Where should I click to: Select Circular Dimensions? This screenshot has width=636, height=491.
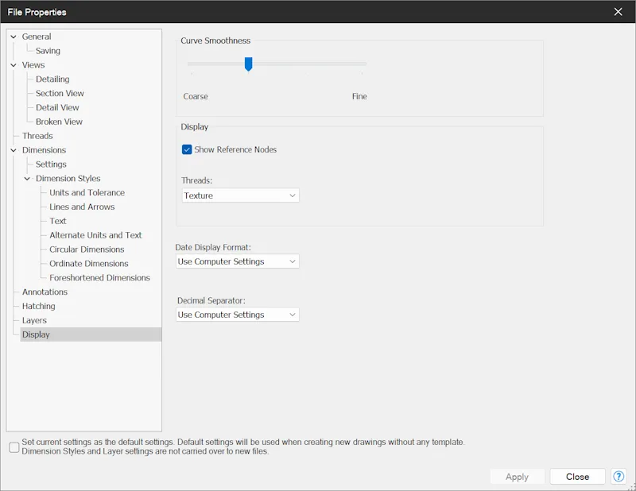(87, 249)
